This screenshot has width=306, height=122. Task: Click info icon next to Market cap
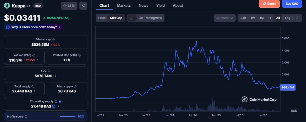53,40
